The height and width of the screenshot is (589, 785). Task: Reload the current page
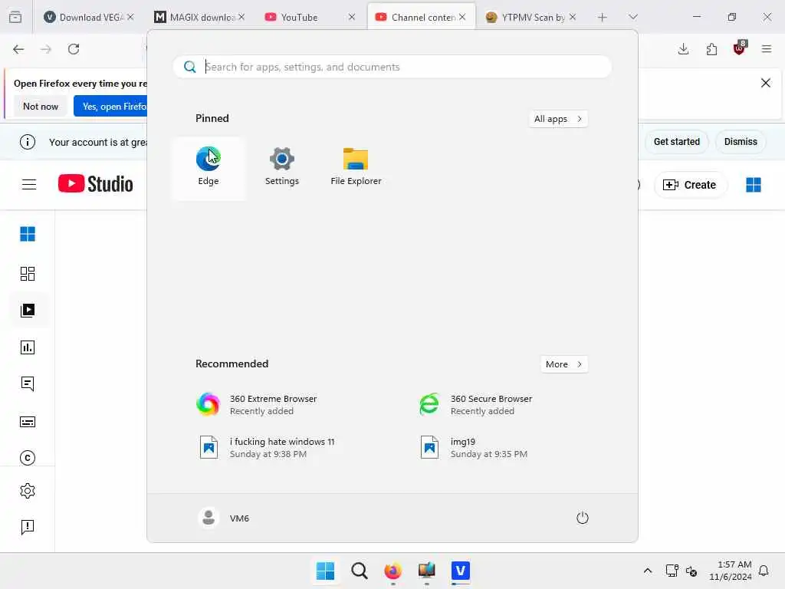pyautogui.click(x=74, y=49)
